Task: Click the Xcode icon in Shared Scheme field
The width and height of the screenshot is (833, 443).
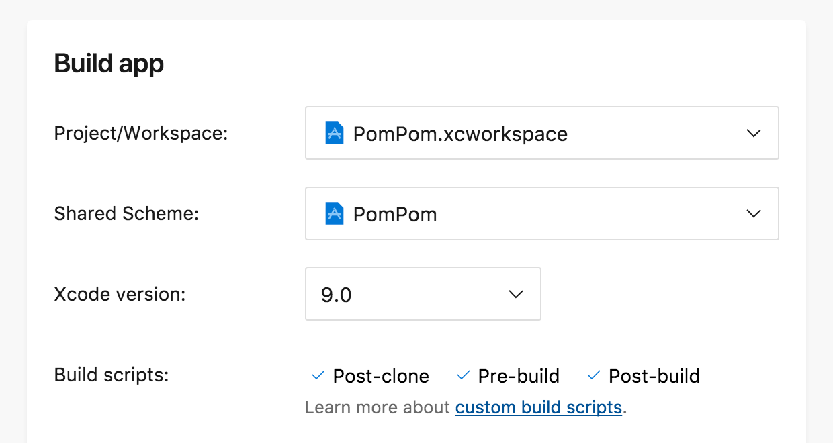Action: pyautogui.click(x=334, y=213)
